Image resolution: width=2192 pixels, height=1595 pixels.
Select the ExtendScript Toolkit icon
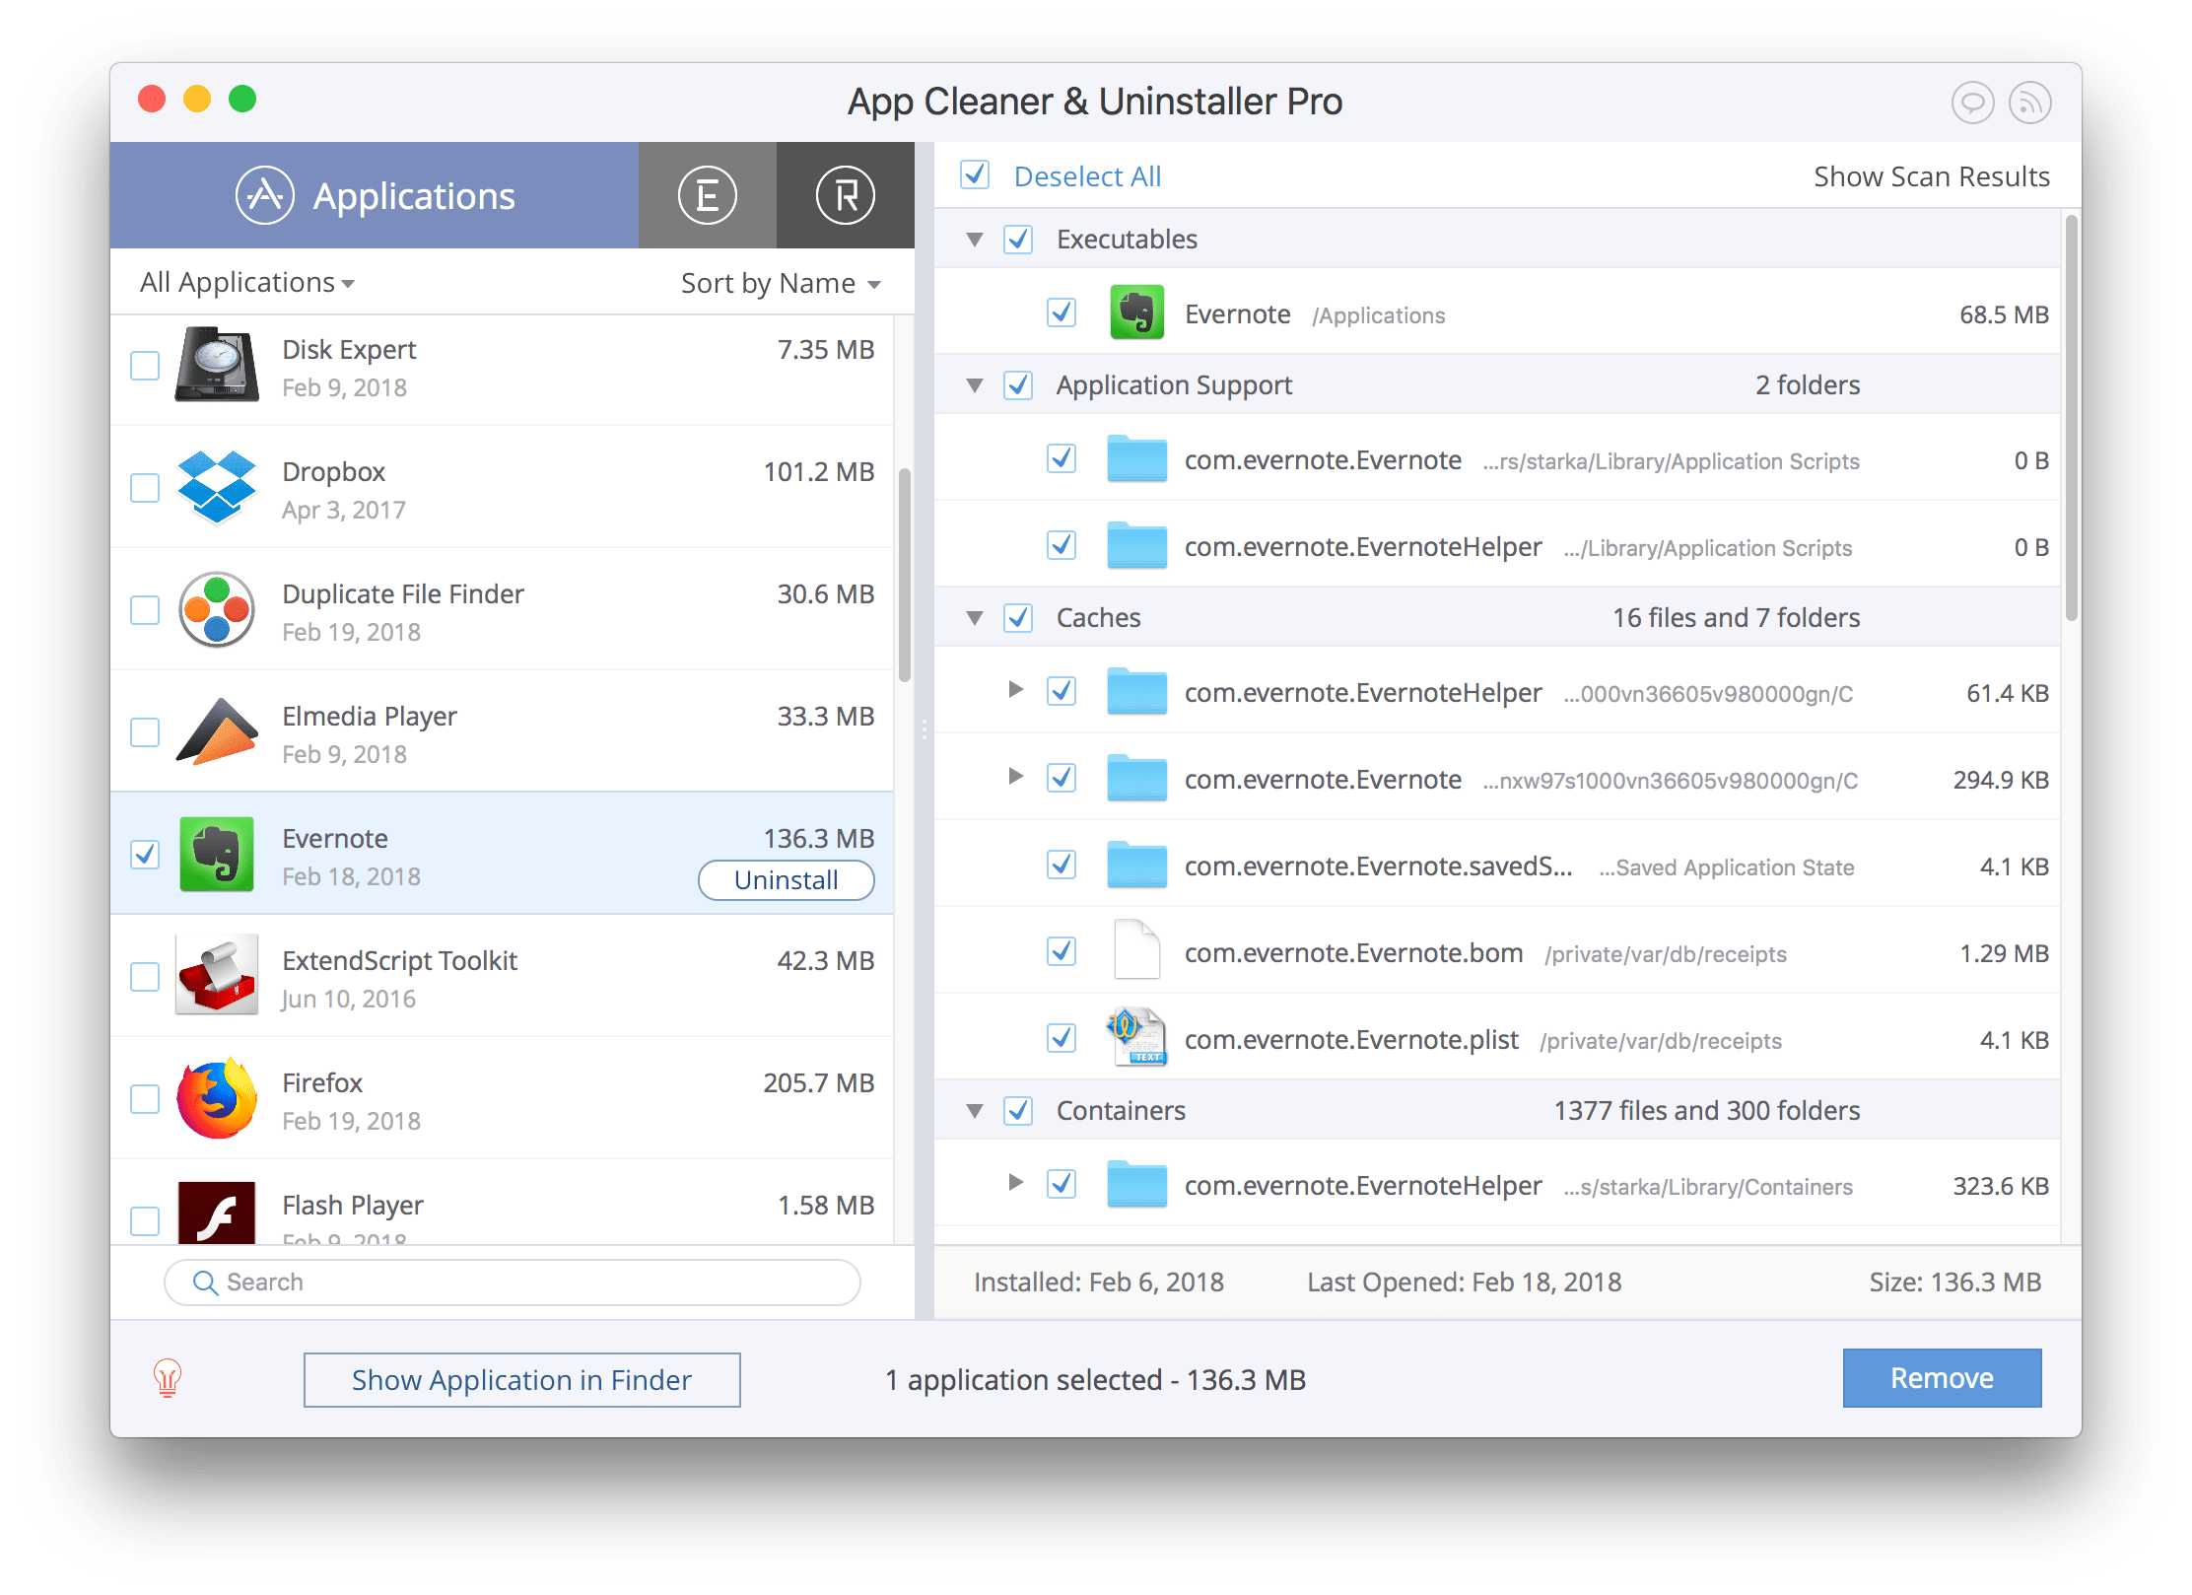(218, 981)
